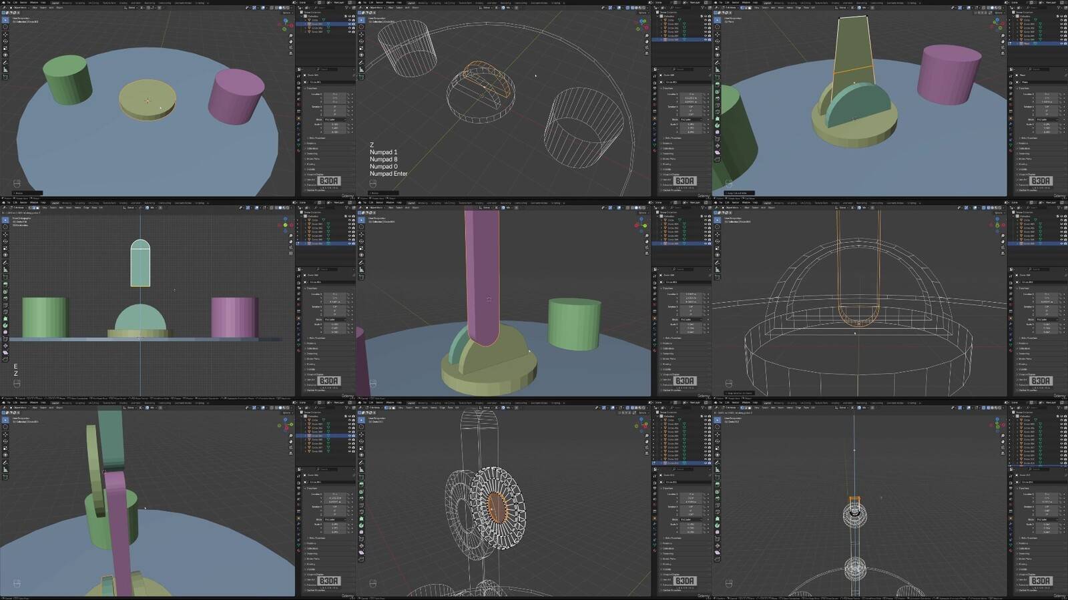Click outliner search box in flat yellow disc view
Screen dimensions: 1068x600
[326, 8]
